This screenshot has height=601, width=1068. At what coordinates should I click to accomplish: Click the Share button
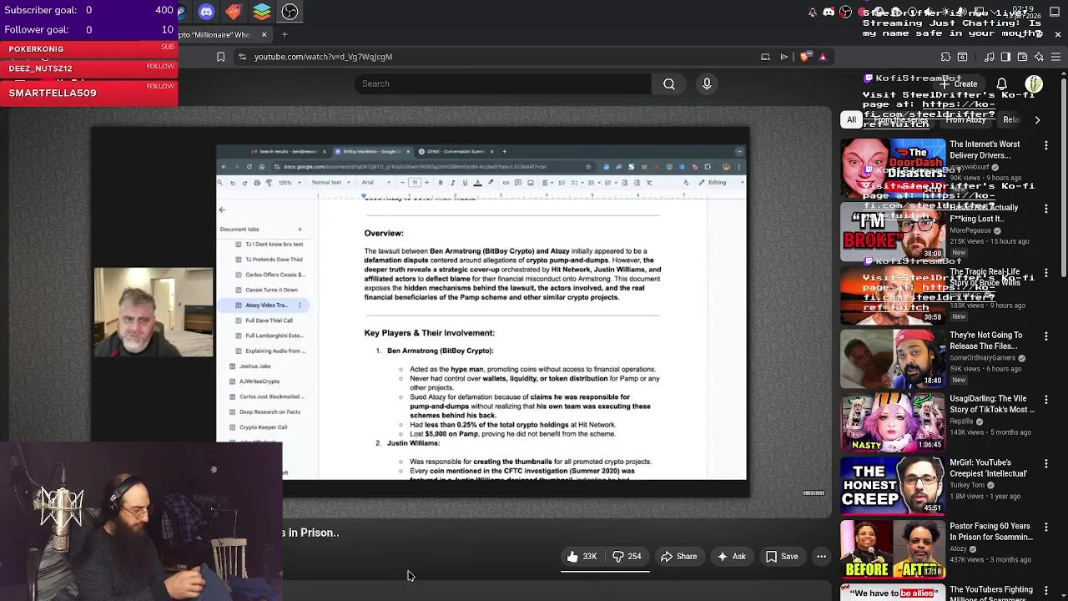[x=678, y=557]
